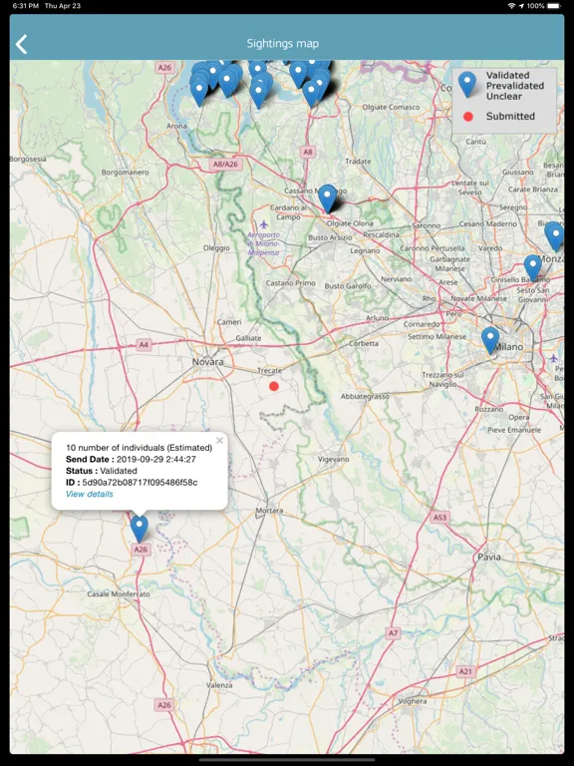574x766 pixels.
Task: Click the Saronno town label
Action: coord(427,225)
